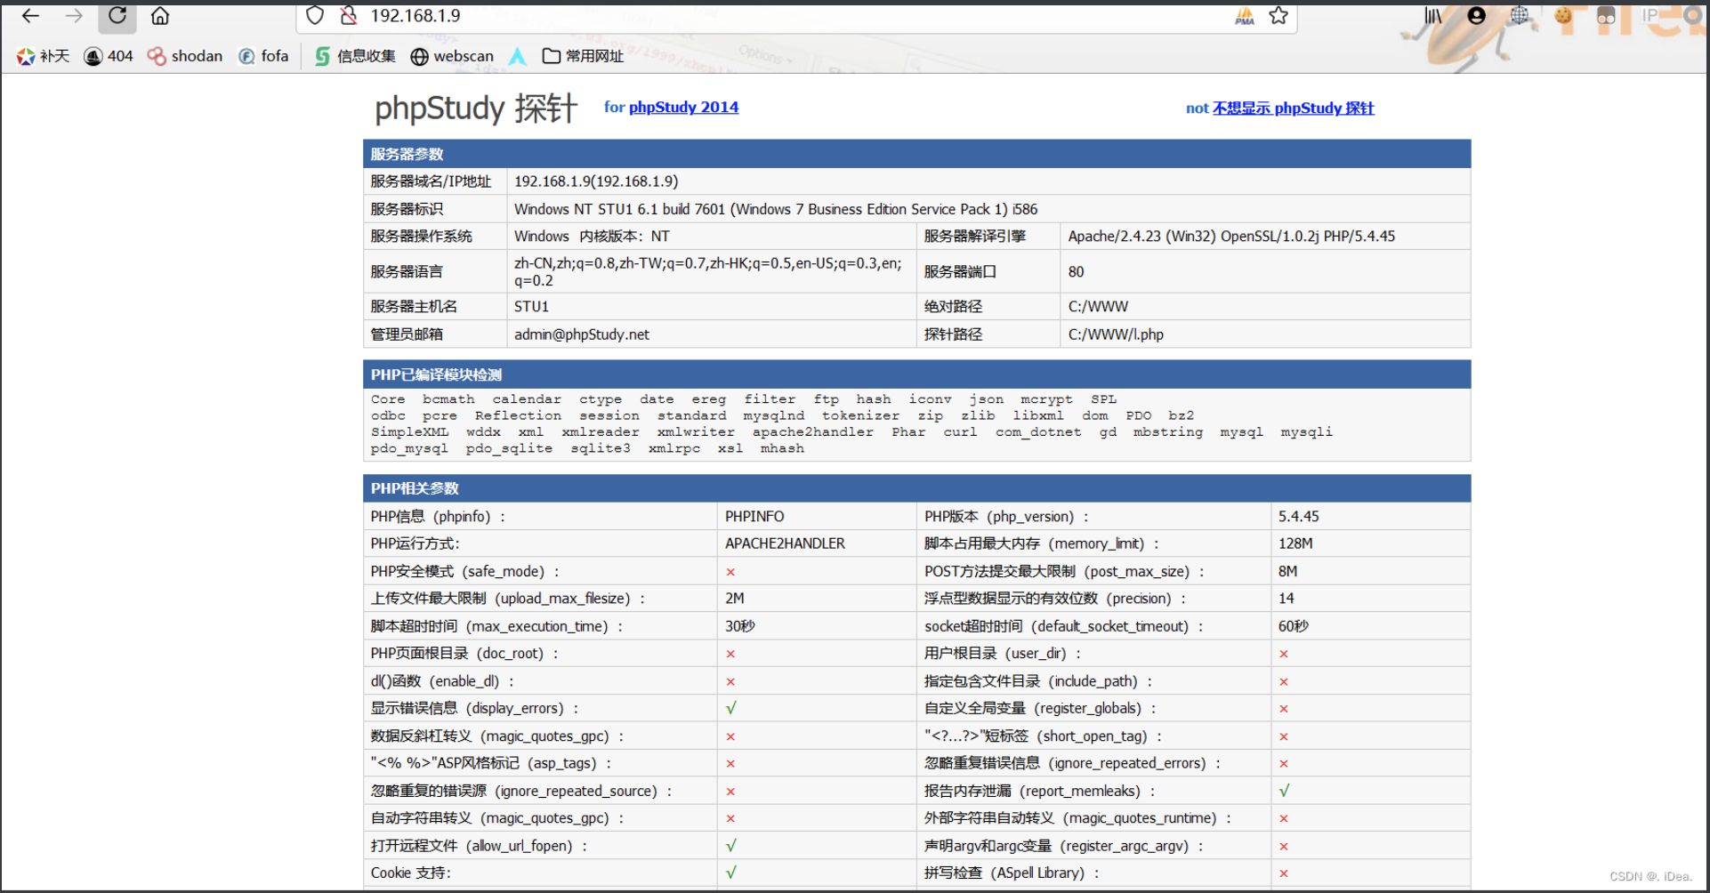1710x893 pixels.
Task: Click the memory_limit value 128M
Action: tap(1295, 543)
